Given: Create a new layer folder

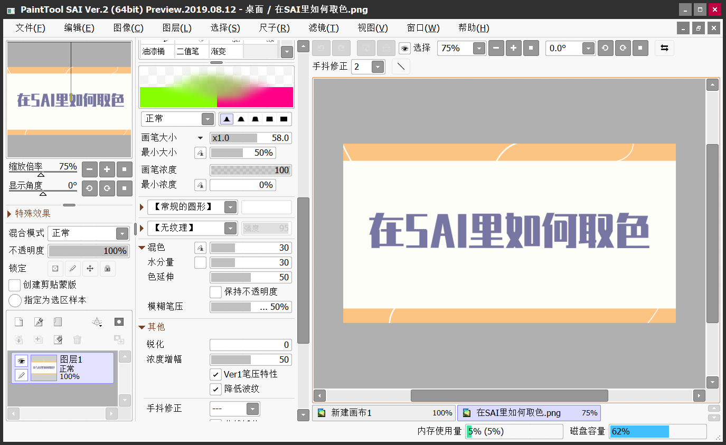Looking at the screenshot, I should tap(58, 321).
